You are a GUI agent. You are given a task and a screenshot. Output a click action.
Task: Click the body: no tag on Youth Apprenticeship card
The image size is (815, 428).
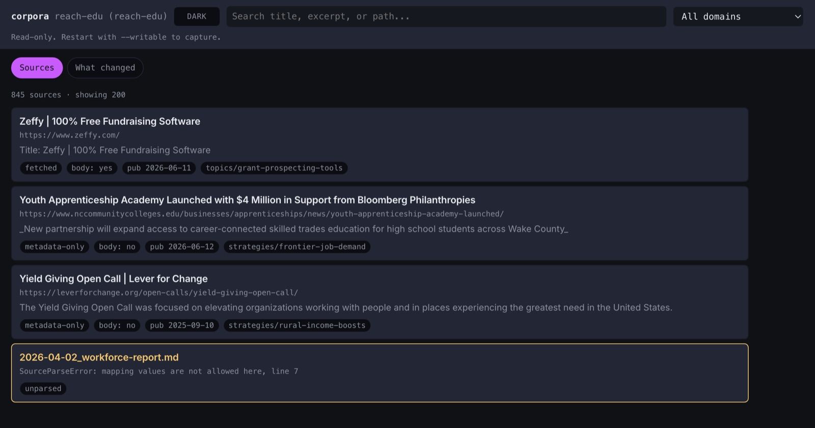117,247
